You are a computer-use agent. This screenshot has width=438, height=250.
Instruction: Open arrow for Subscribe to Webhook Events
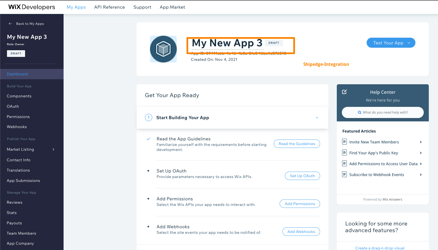421,175
